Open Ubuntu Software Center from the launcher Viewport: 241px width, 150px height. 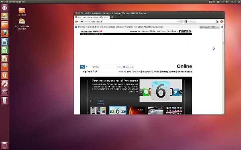pos(4,67)
